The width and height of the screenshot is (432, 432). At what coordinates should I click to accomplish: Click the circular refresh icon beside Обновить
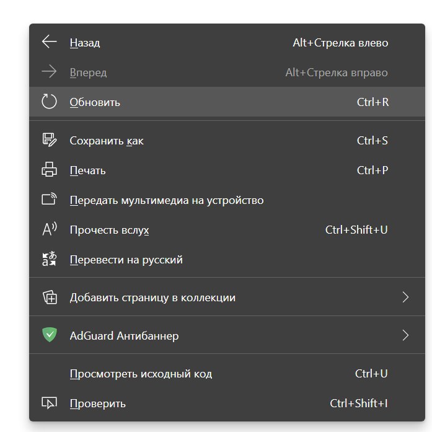click(50, 102)
